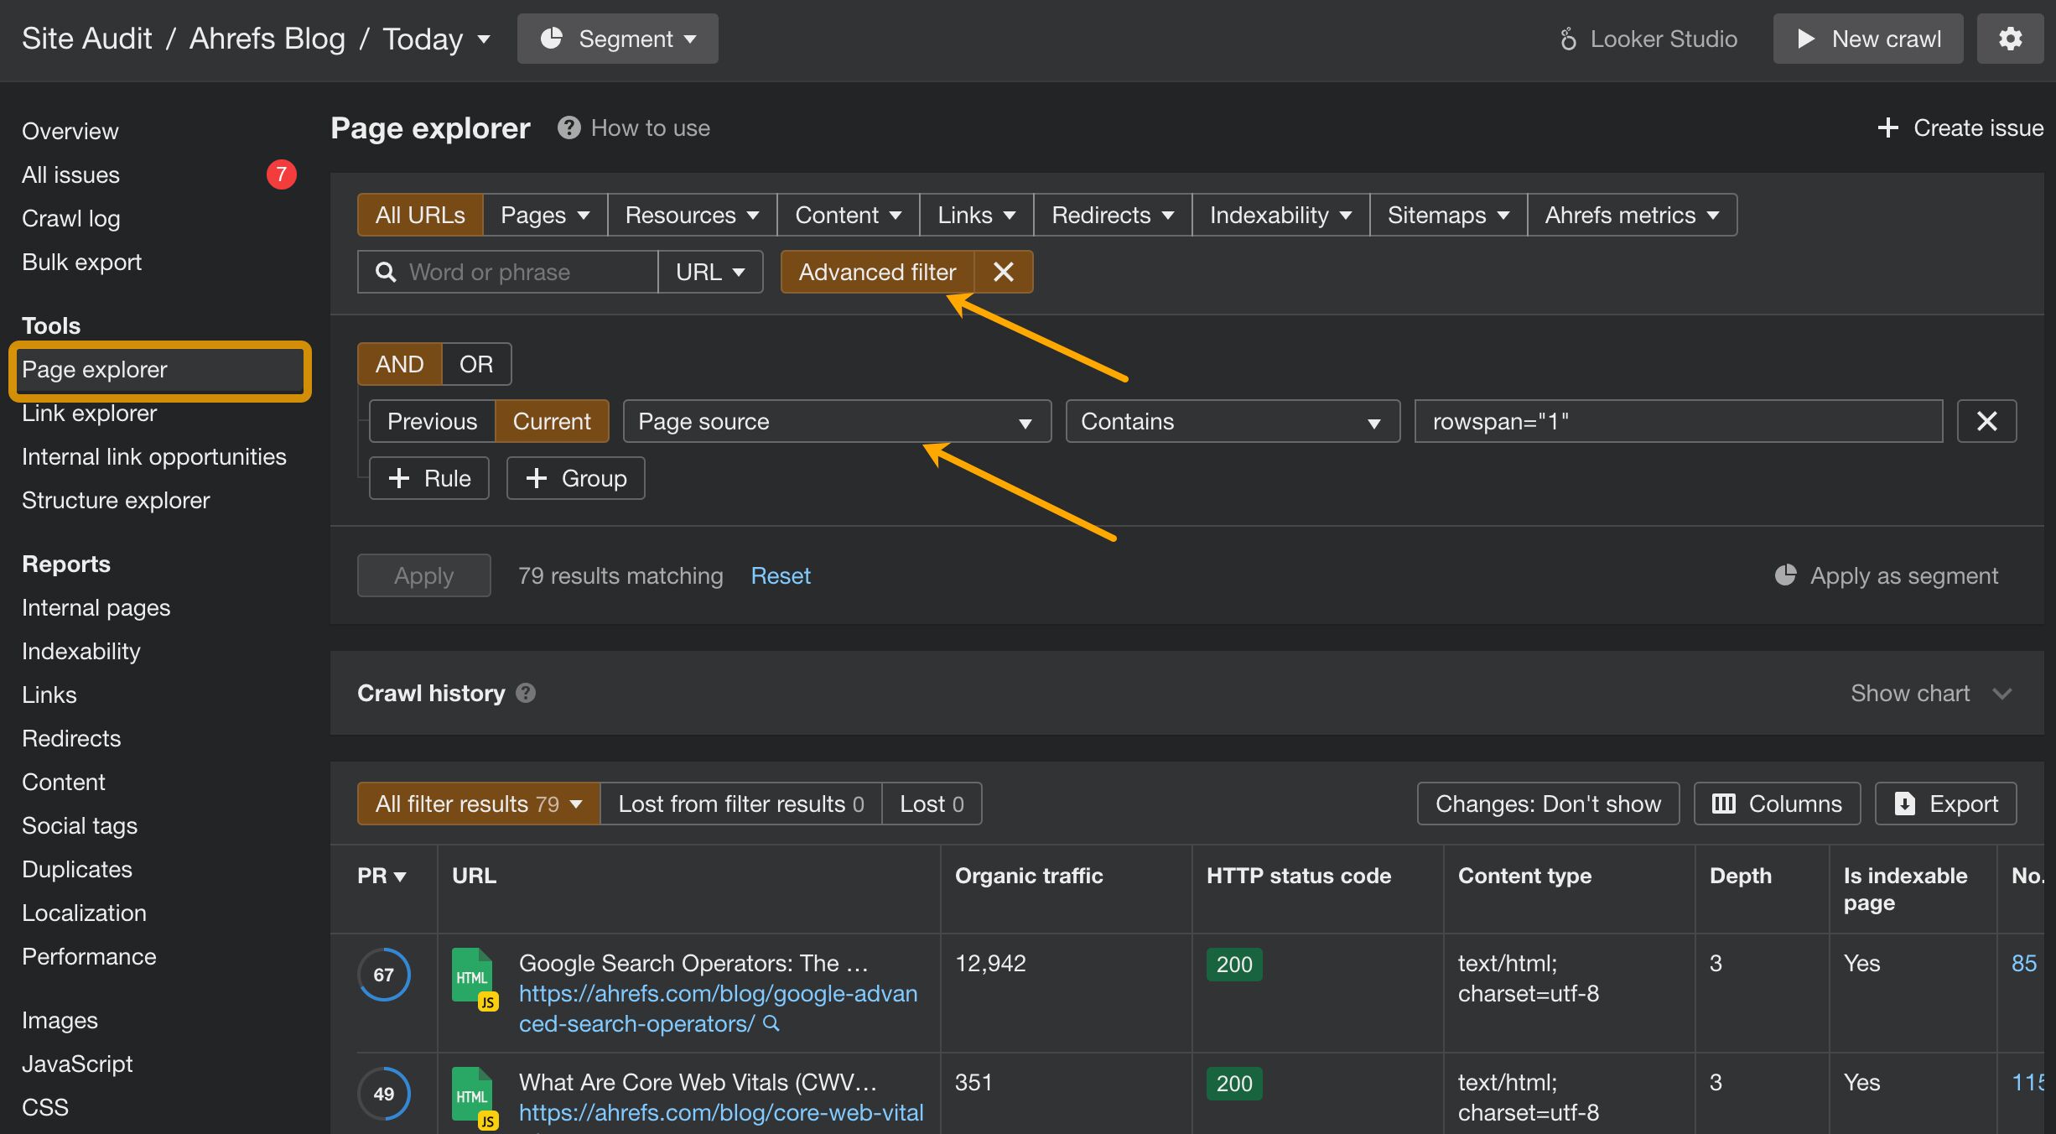Click the settings gear icon

[x=2010, y=39]
